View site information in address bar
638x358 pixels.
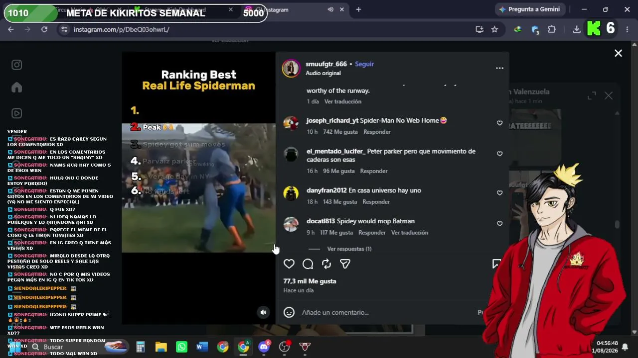pos(64,29)
